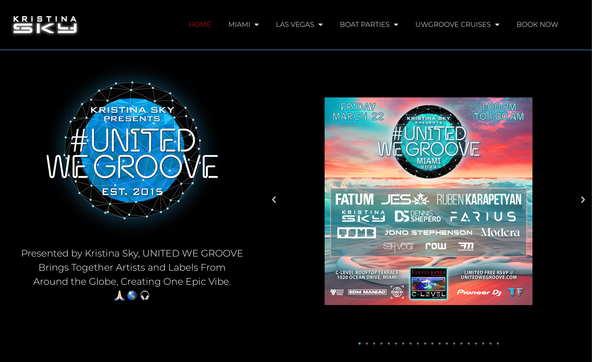Screen dimensions: 592x362
Task: Go to previous slide with left arrow
Action: [x=274, y=200]
